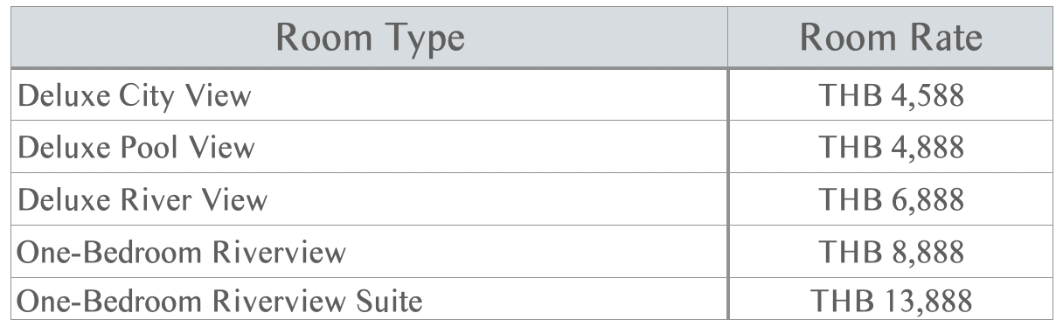Screen dimensions: 1063x327
Task: Click the THB 8,888 rate cell
Action: click(892, 252)
